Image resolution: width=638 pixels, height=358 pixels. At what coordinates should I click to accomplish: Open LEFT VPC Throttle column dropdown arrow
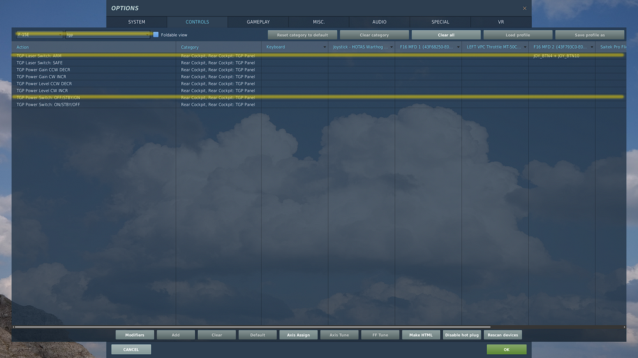(x=525, y=47)
